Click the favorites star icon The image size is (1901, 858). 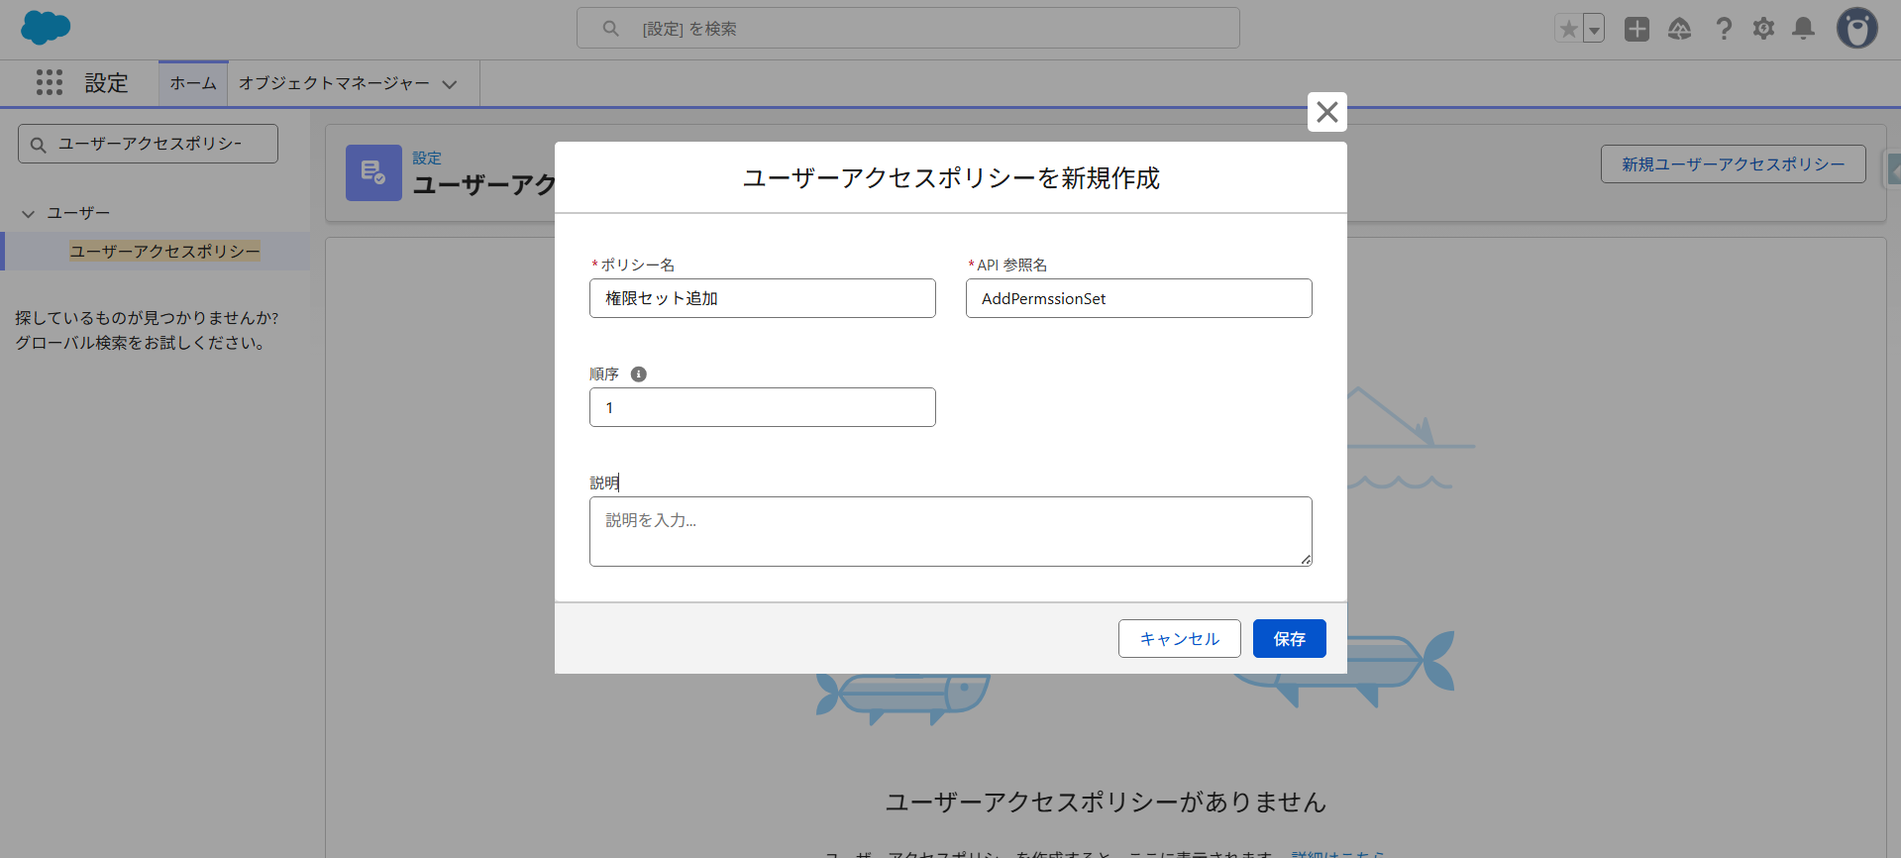tap(1568, 29)
